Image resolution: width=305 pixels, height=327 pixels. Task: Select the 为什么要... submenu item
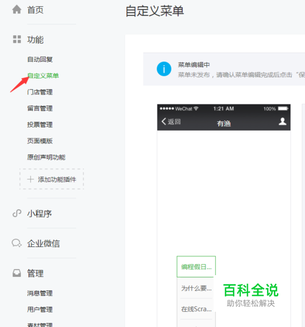pyautogui.click(x=196, y=288)
